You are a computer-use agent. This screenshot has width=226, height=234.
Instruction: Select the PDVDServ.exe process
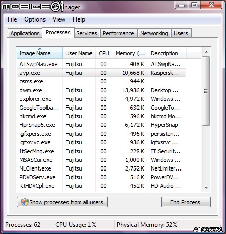click(x=101, y=177)
